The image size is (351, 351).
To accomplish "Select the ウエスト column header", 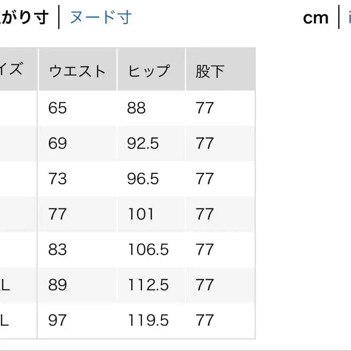I will click(x=77, y=70).
